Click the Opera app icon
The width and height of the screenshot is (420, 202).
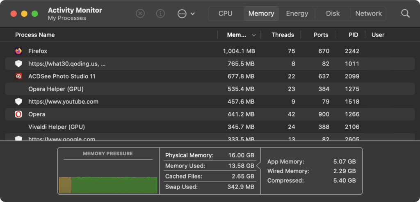click(x=18, y=114)
